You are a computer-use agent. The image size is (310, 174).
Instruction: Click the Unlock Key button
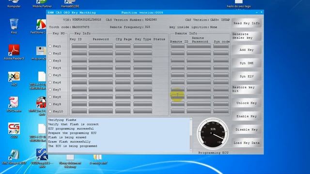[247, 103]
